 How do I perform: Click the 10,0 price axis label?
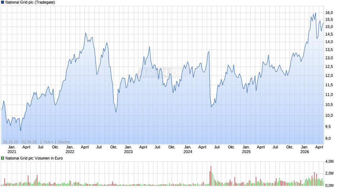point(329,115)
